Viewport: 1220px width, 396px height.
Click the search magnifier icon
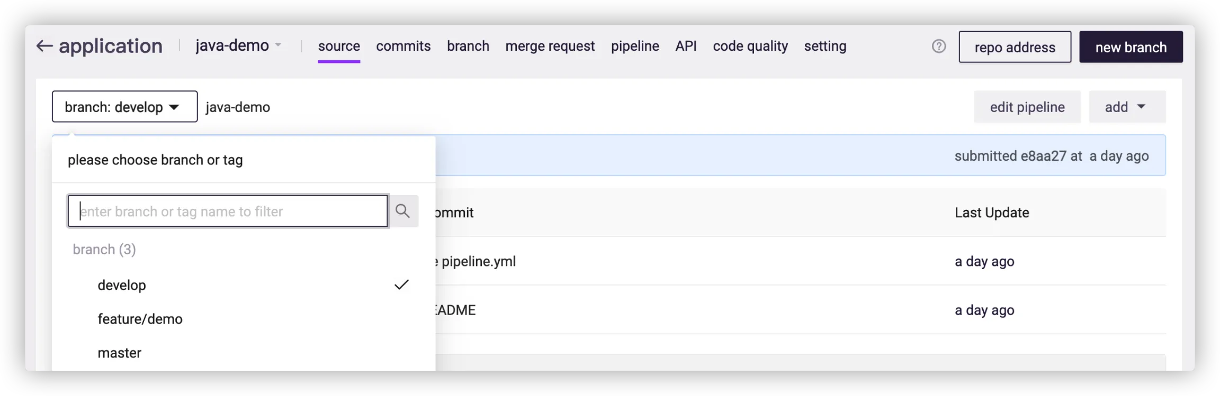[x=403, y=211]
